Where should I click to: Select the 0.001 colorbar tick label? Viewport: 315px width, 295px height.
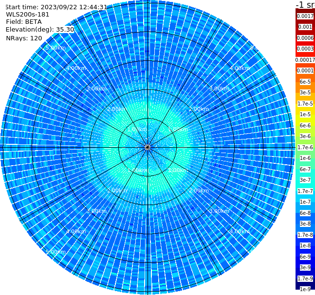(305, 27)
